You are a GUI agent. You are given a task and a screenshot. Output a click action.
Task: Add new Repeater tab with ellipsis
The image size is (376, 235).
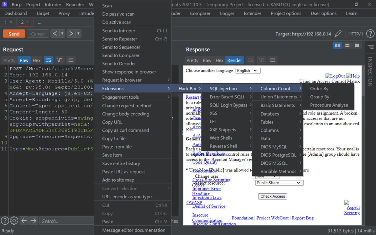coord(39,22)
